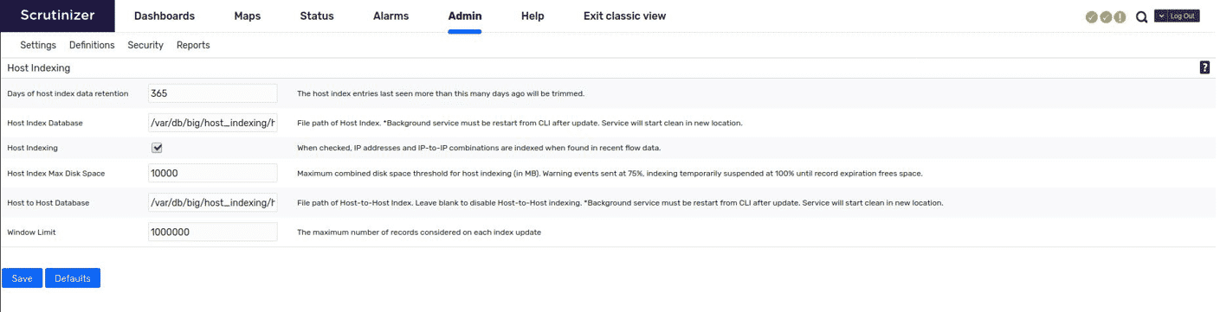Viewport: 1220px width, 312px height.
Task: Focus the Host Index Database path field
Action: [212, 123]
